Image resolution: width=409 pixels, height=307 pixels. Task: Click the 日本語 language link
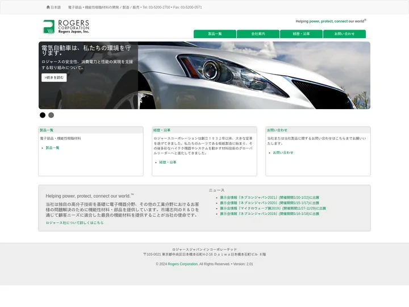coord(56,7)
